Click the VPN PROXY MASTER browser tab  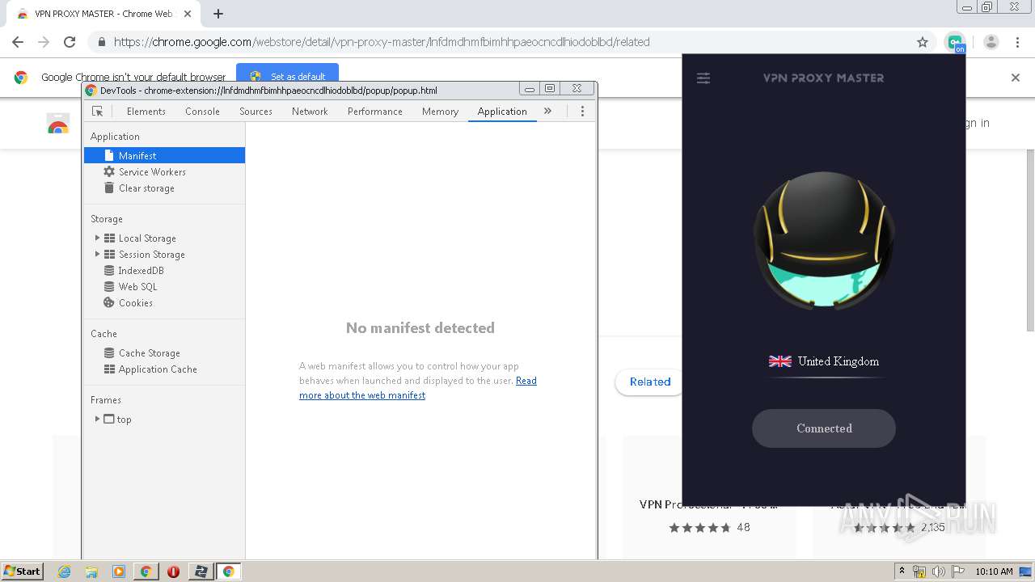click(103, 14)
